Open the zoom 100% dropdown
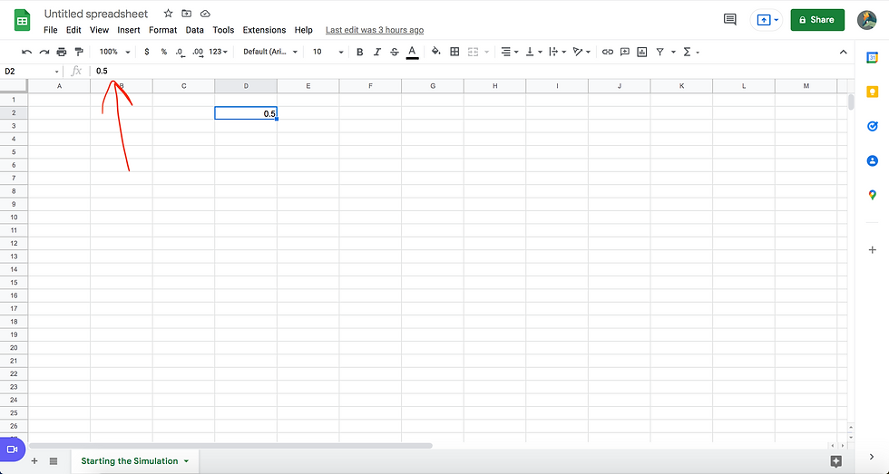This screenshot has height=474, width=889. tap(114, 52)
